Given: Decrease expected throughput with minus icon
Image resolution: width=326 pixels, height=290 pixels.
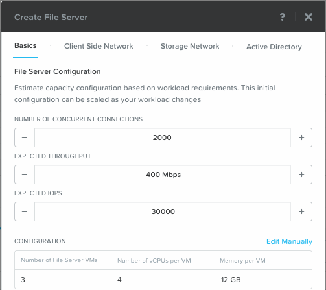Looking at the screenshot, I should [25, 175].
